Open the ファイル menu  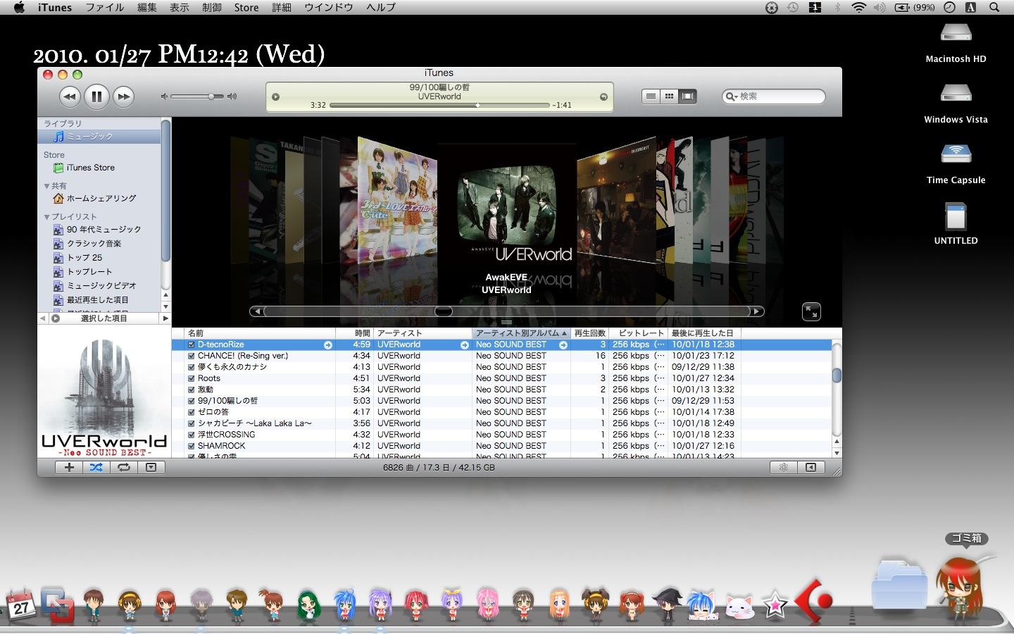point(105,8)
